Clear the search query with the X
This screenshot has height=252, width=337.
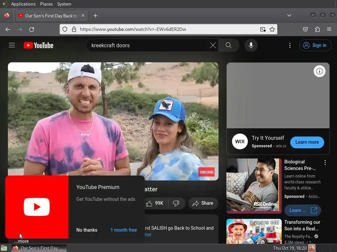[x=213, y=45]
